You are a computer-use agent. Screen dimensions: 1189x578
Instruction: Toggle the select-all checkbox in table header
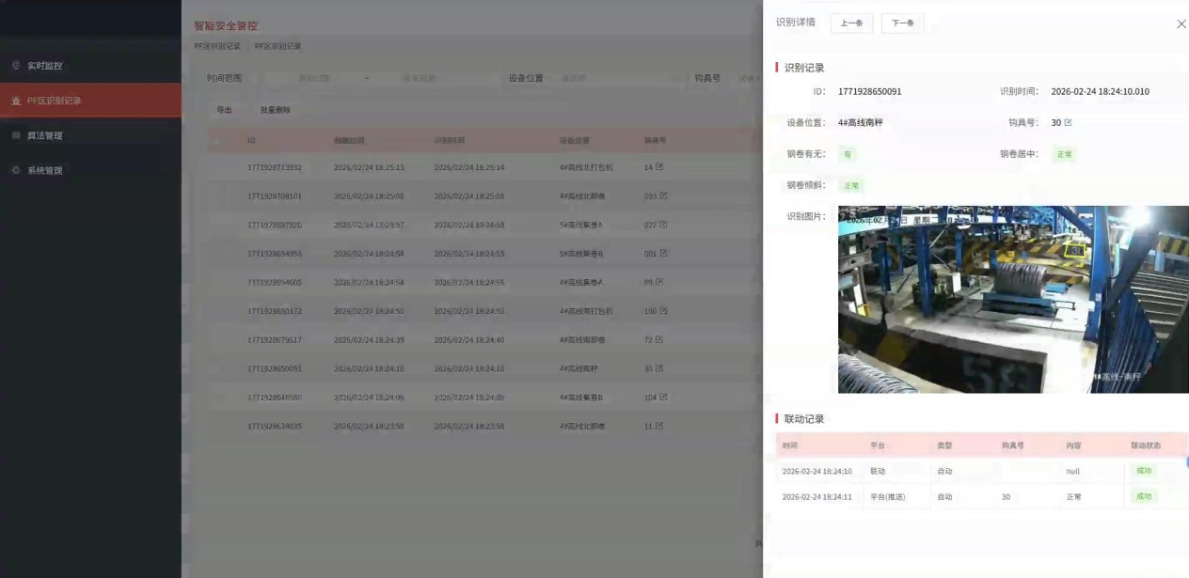tap(219, 141)
